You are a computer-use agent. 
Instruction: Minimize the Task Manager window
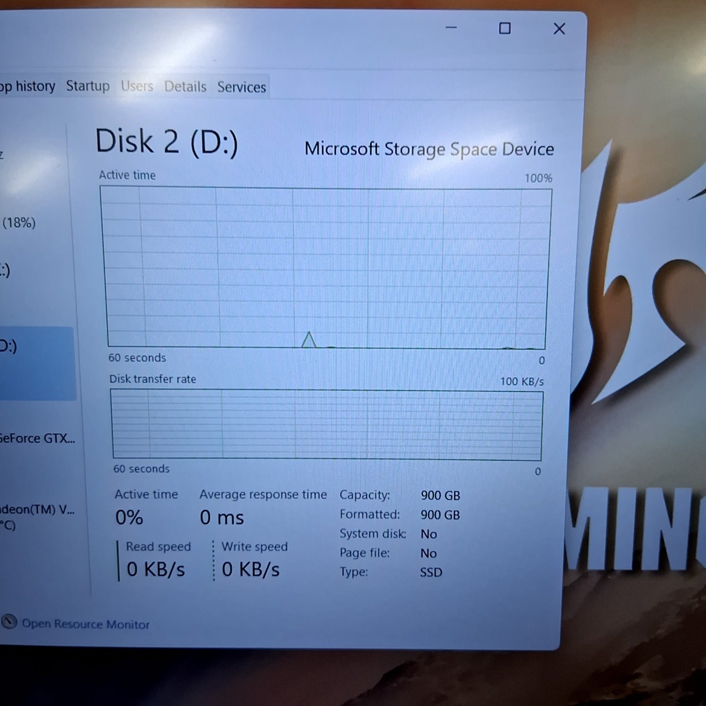point(451,28)
